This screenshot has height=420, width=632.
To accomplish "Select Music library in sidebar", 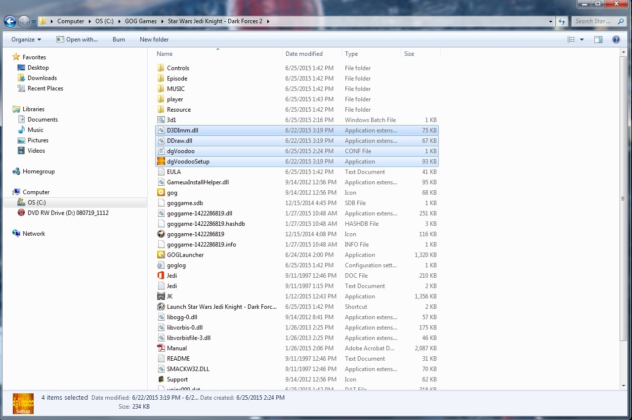I will (31, 130).
